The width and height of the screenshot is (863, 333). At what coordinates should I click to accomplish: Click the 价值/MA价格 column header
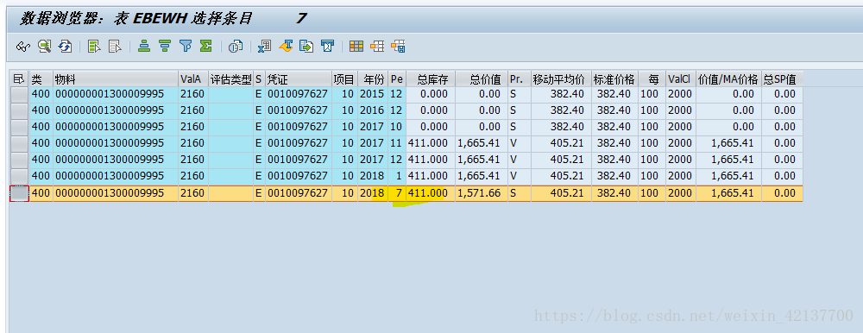728,79
